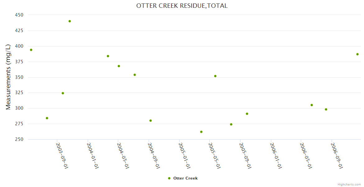Screen dimensions: 364x187
Task: Click the 280 mg/L point near 2004-09-01
Action: (x=151, y=121)
